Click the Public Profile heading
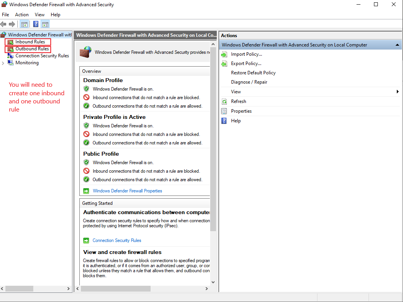 click(101, 154)
